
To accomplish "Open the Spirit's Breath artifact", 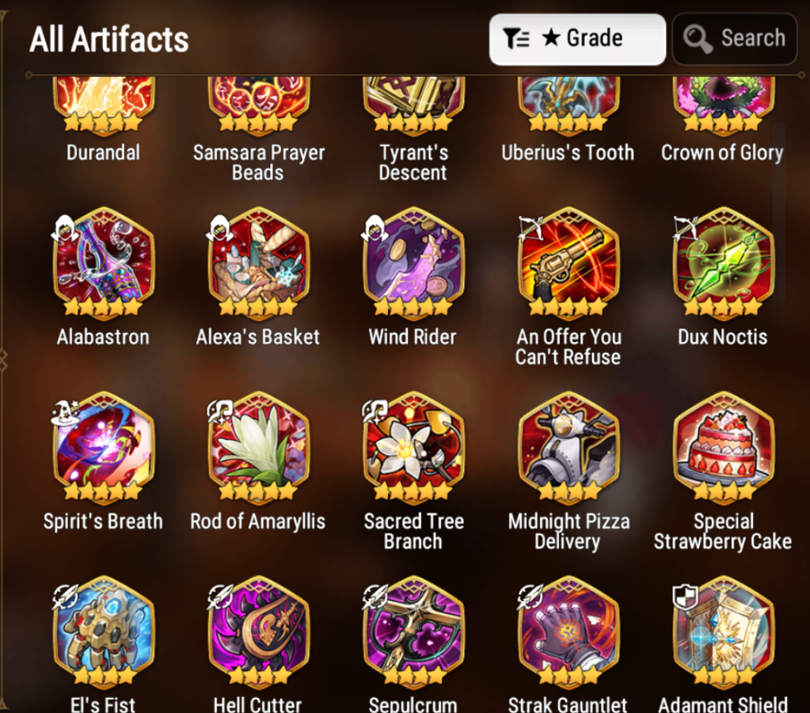I will (x=103, y=446).
